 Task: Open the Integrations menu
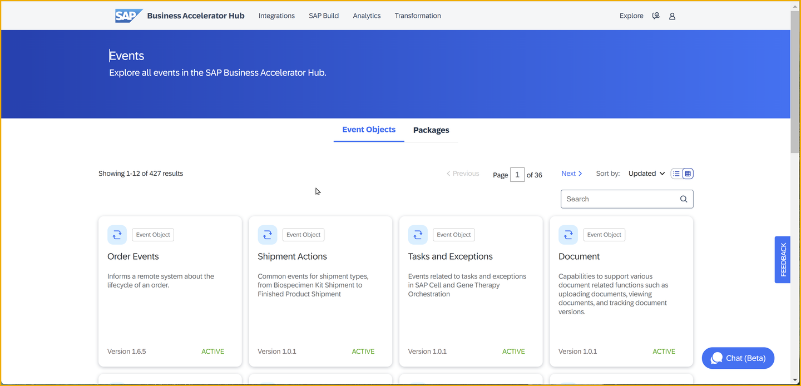(x=276, y=16)
